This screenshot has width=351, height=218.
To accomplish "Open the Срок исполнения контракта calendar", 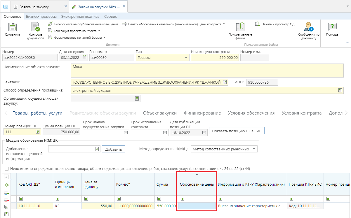I will tap(165, 132).
